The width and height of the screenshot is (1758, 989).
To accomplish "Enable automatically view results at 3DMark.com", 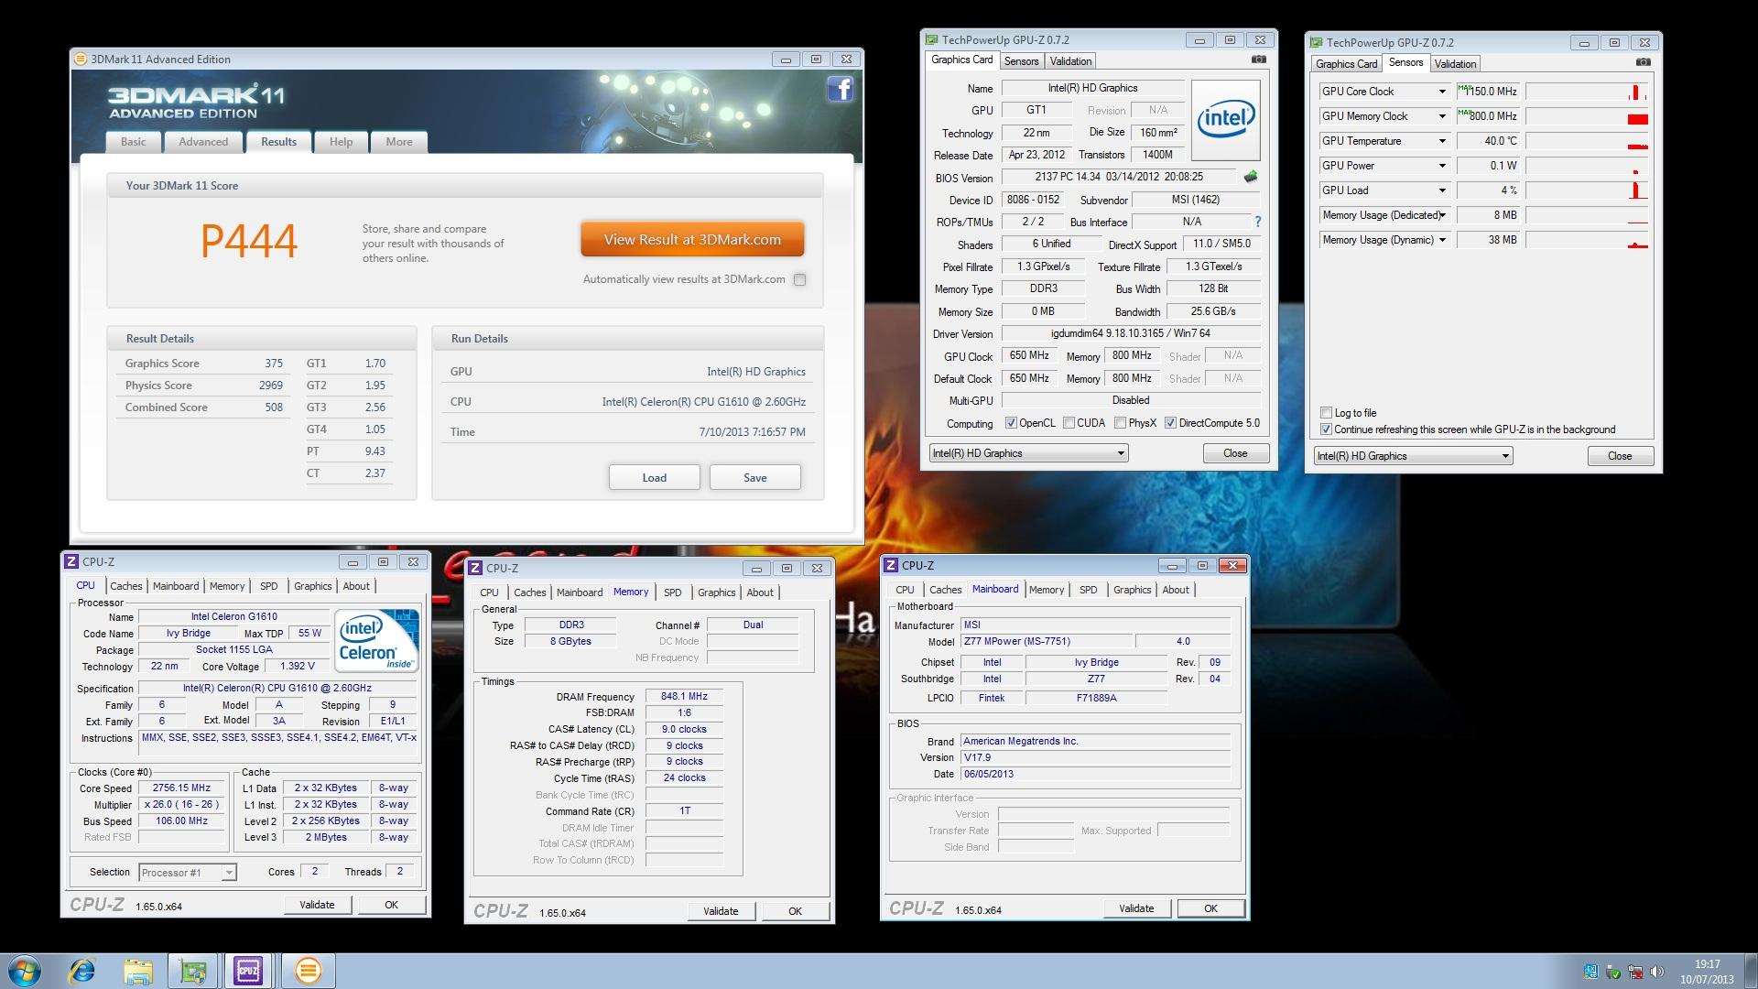I will pos(800,280).
